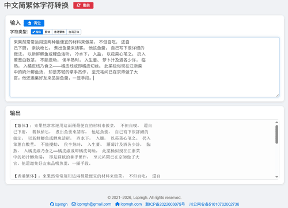Open the lcpmgh.com homepage link

(x=128, y=204)
